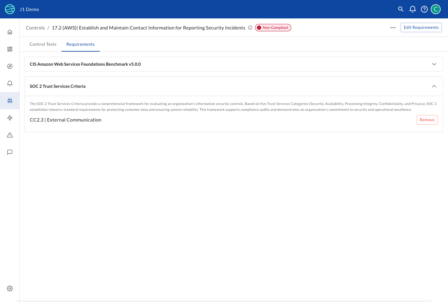
Task: Open the help question mark icon
Action: click(424, 9)
